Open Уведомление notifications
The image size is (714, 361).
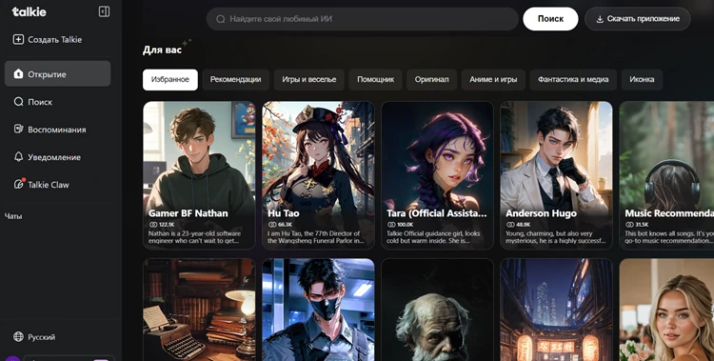(x=57, y=157)
